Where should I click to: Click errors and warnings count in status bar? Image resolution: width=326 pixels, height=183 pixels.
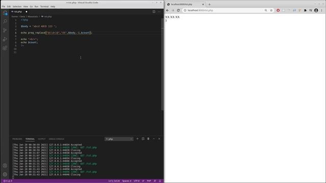(x=8, y=181)
